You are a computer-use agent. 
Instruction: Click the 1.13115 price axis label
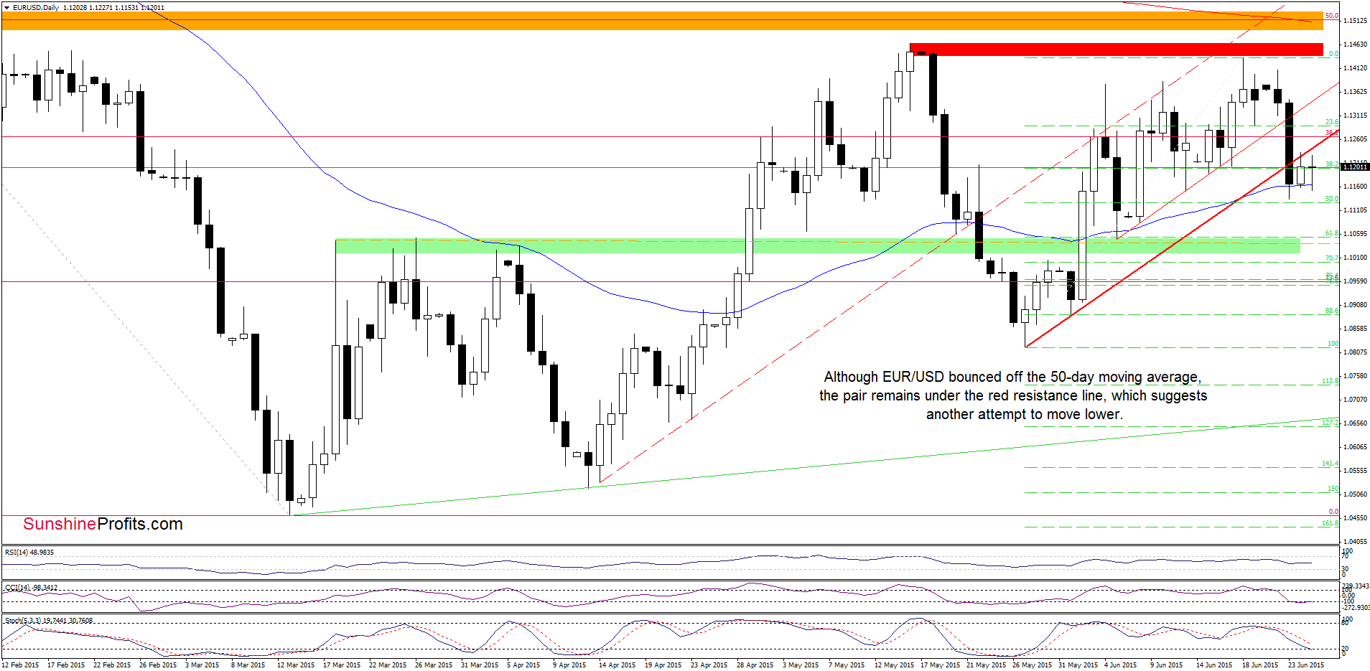pos(1356,116)
